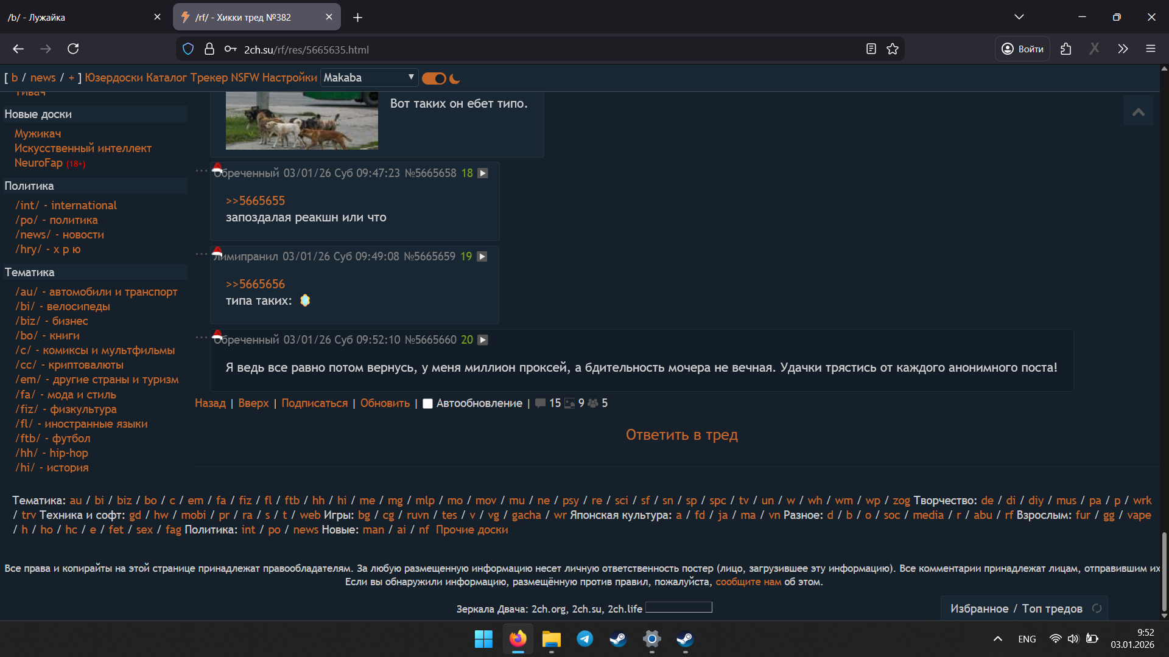Open the Firefox hamburger menu
Viewport: 1169px width, 657px height.
(x=1150, y=49)
